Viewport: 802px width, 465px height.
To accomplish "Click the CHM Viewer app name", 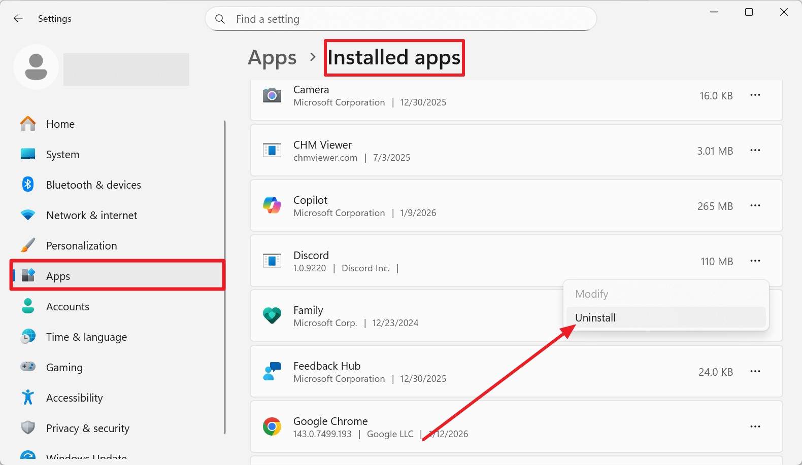I will coord(322,145).
